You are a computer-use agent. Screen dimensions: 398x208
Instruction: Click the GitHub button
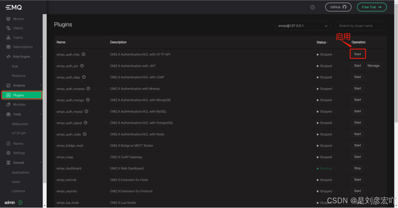click(338, 7)
